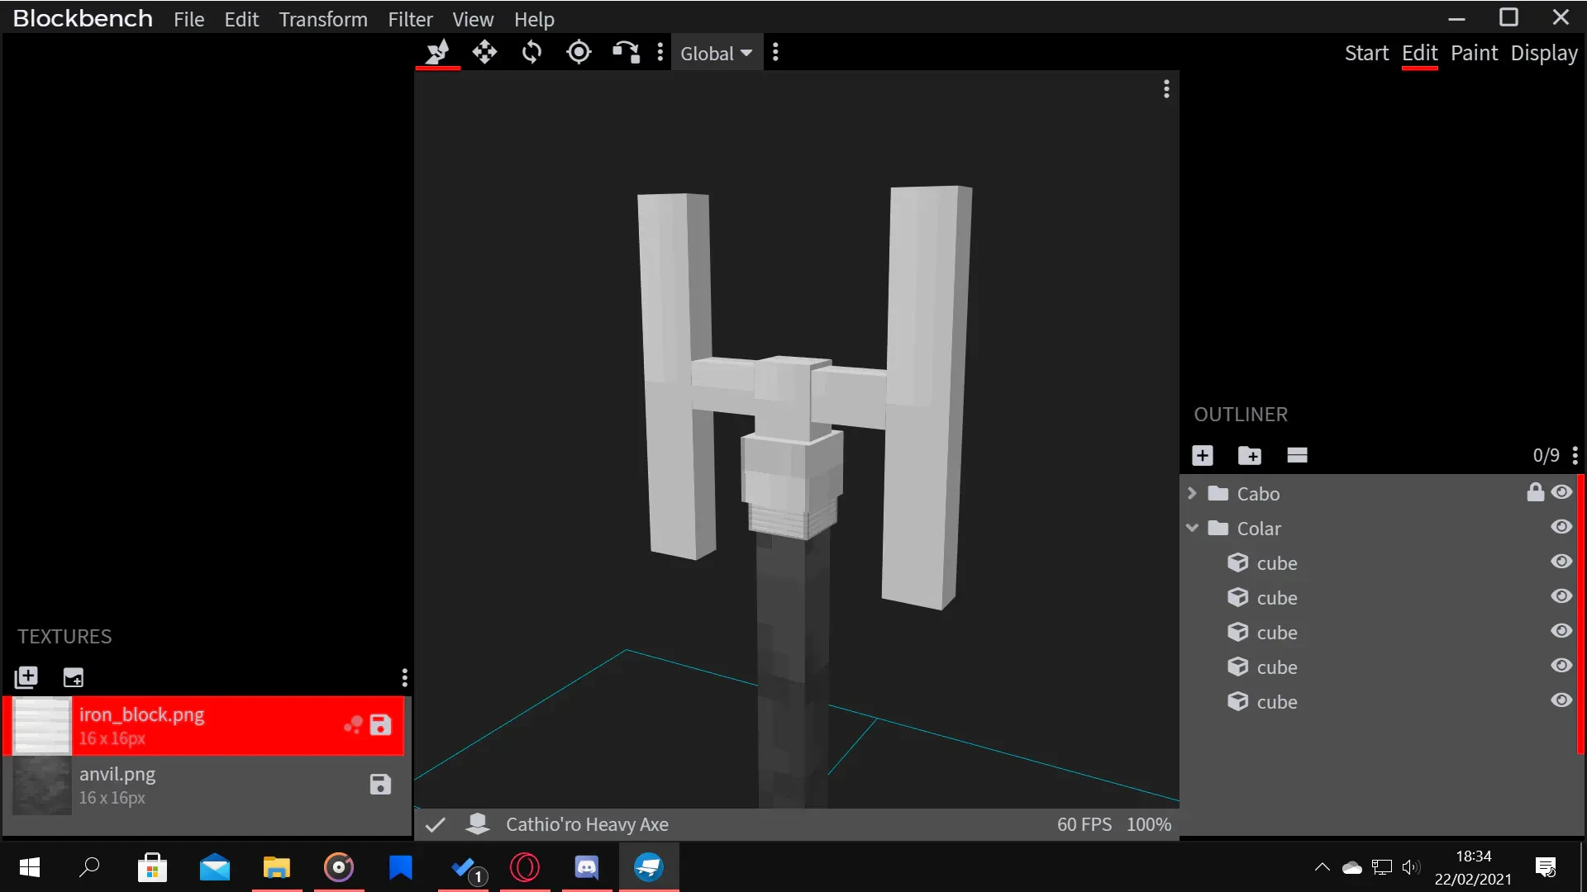Open the Outliner three-dot menu
1587x892 pixels.
pos(1575,455)
